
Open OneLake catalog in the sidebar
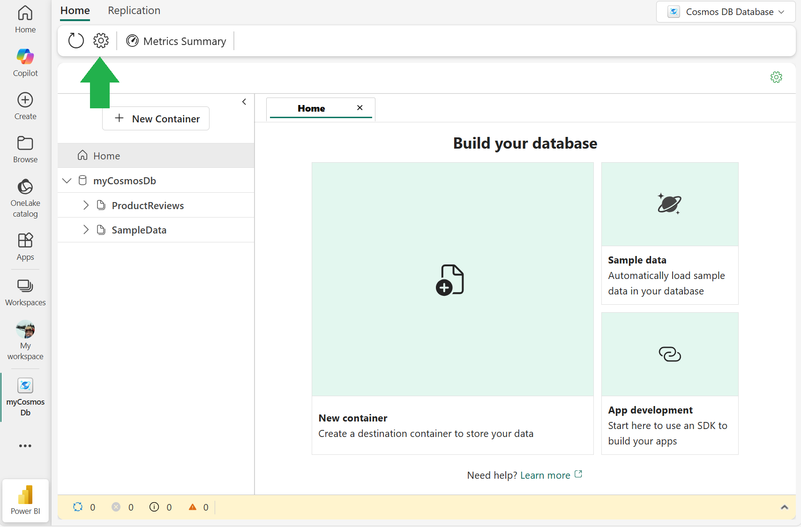(x=25, y=198)
